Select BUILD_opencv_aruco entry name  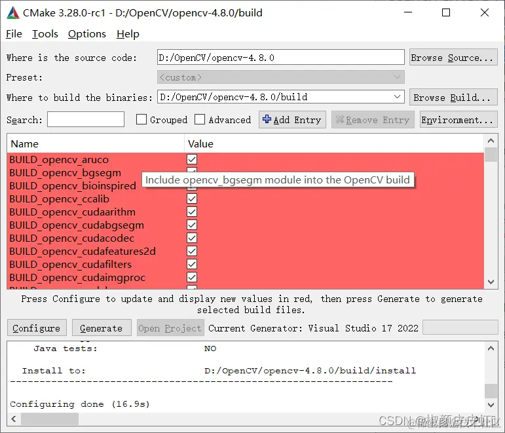(x=59, y=160)
